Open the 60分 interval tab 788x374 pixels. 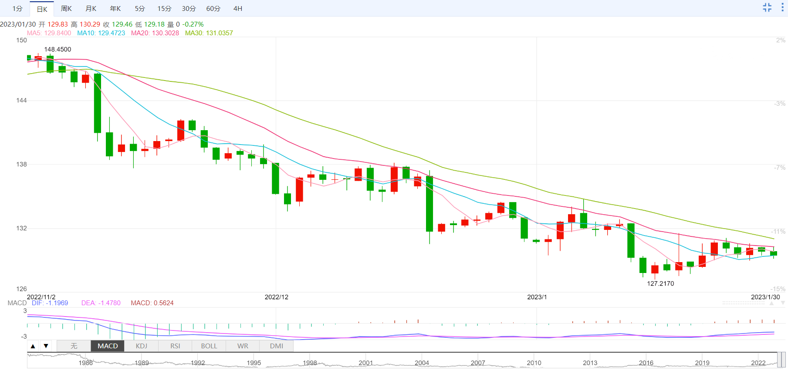pyautogui.click(x=213, y=9)
